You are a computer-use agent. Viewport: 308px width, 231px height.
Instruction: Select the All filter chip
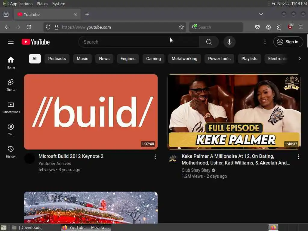(x=35, y=59)
